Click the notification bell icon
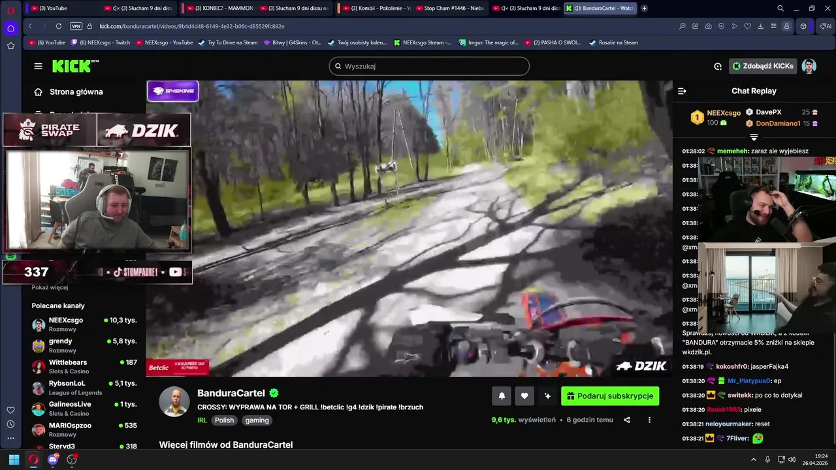This screenshot has height=470, width=836. pyautogui.click(x=502, y=396)
